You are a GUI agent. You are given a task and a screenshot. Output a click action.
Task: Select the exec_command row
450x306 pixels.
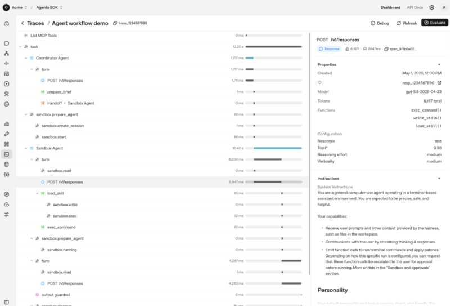tap(162, 227)
